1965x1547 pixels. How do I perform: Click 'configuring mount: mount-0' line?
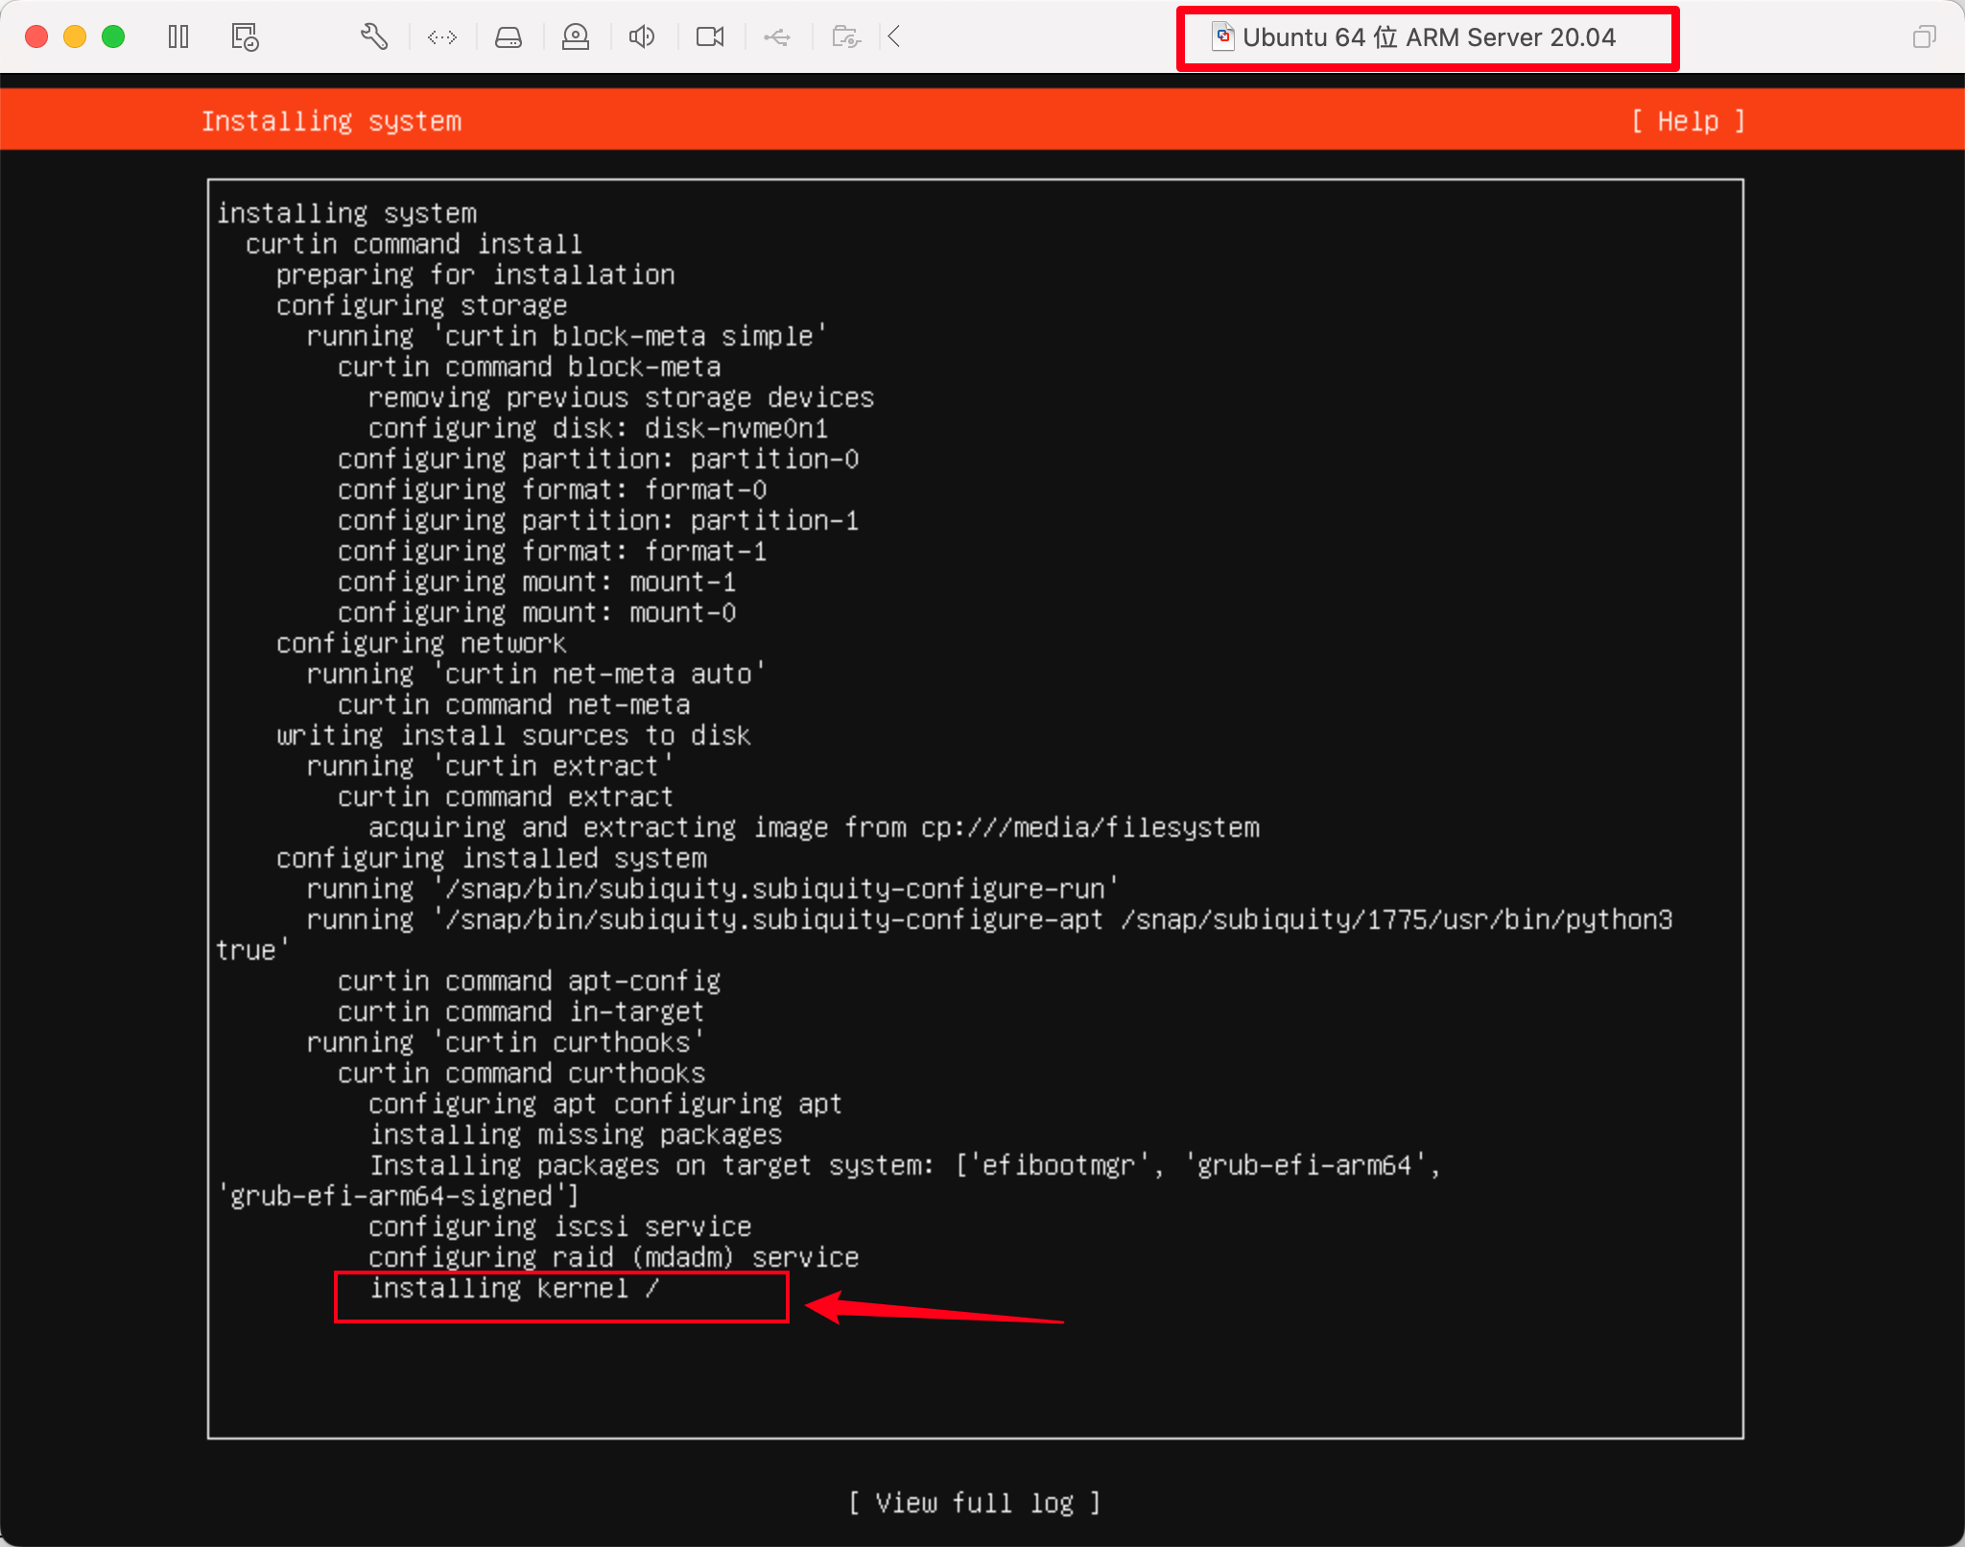[x=536, y=612]
